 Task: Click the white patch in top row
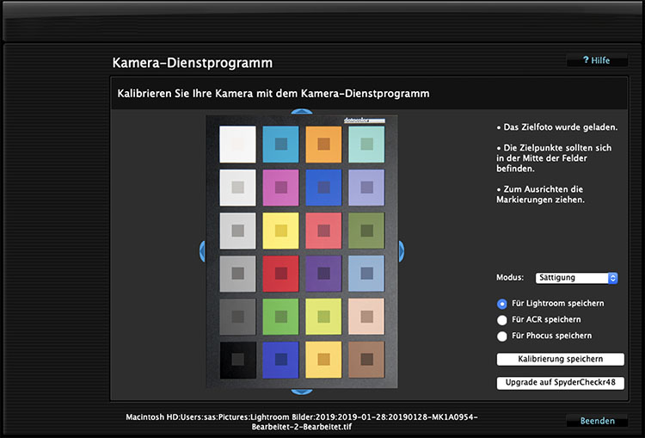click(x=237, y=144)
